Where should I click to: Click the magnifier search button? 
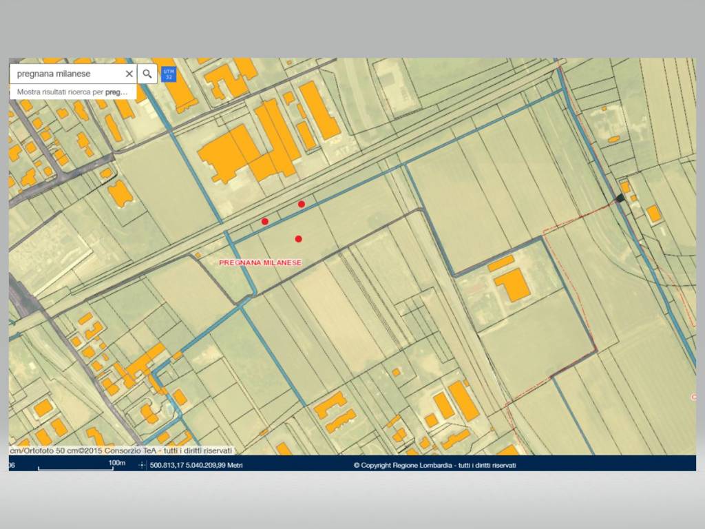pyautogui.click(x=147, y=74)
